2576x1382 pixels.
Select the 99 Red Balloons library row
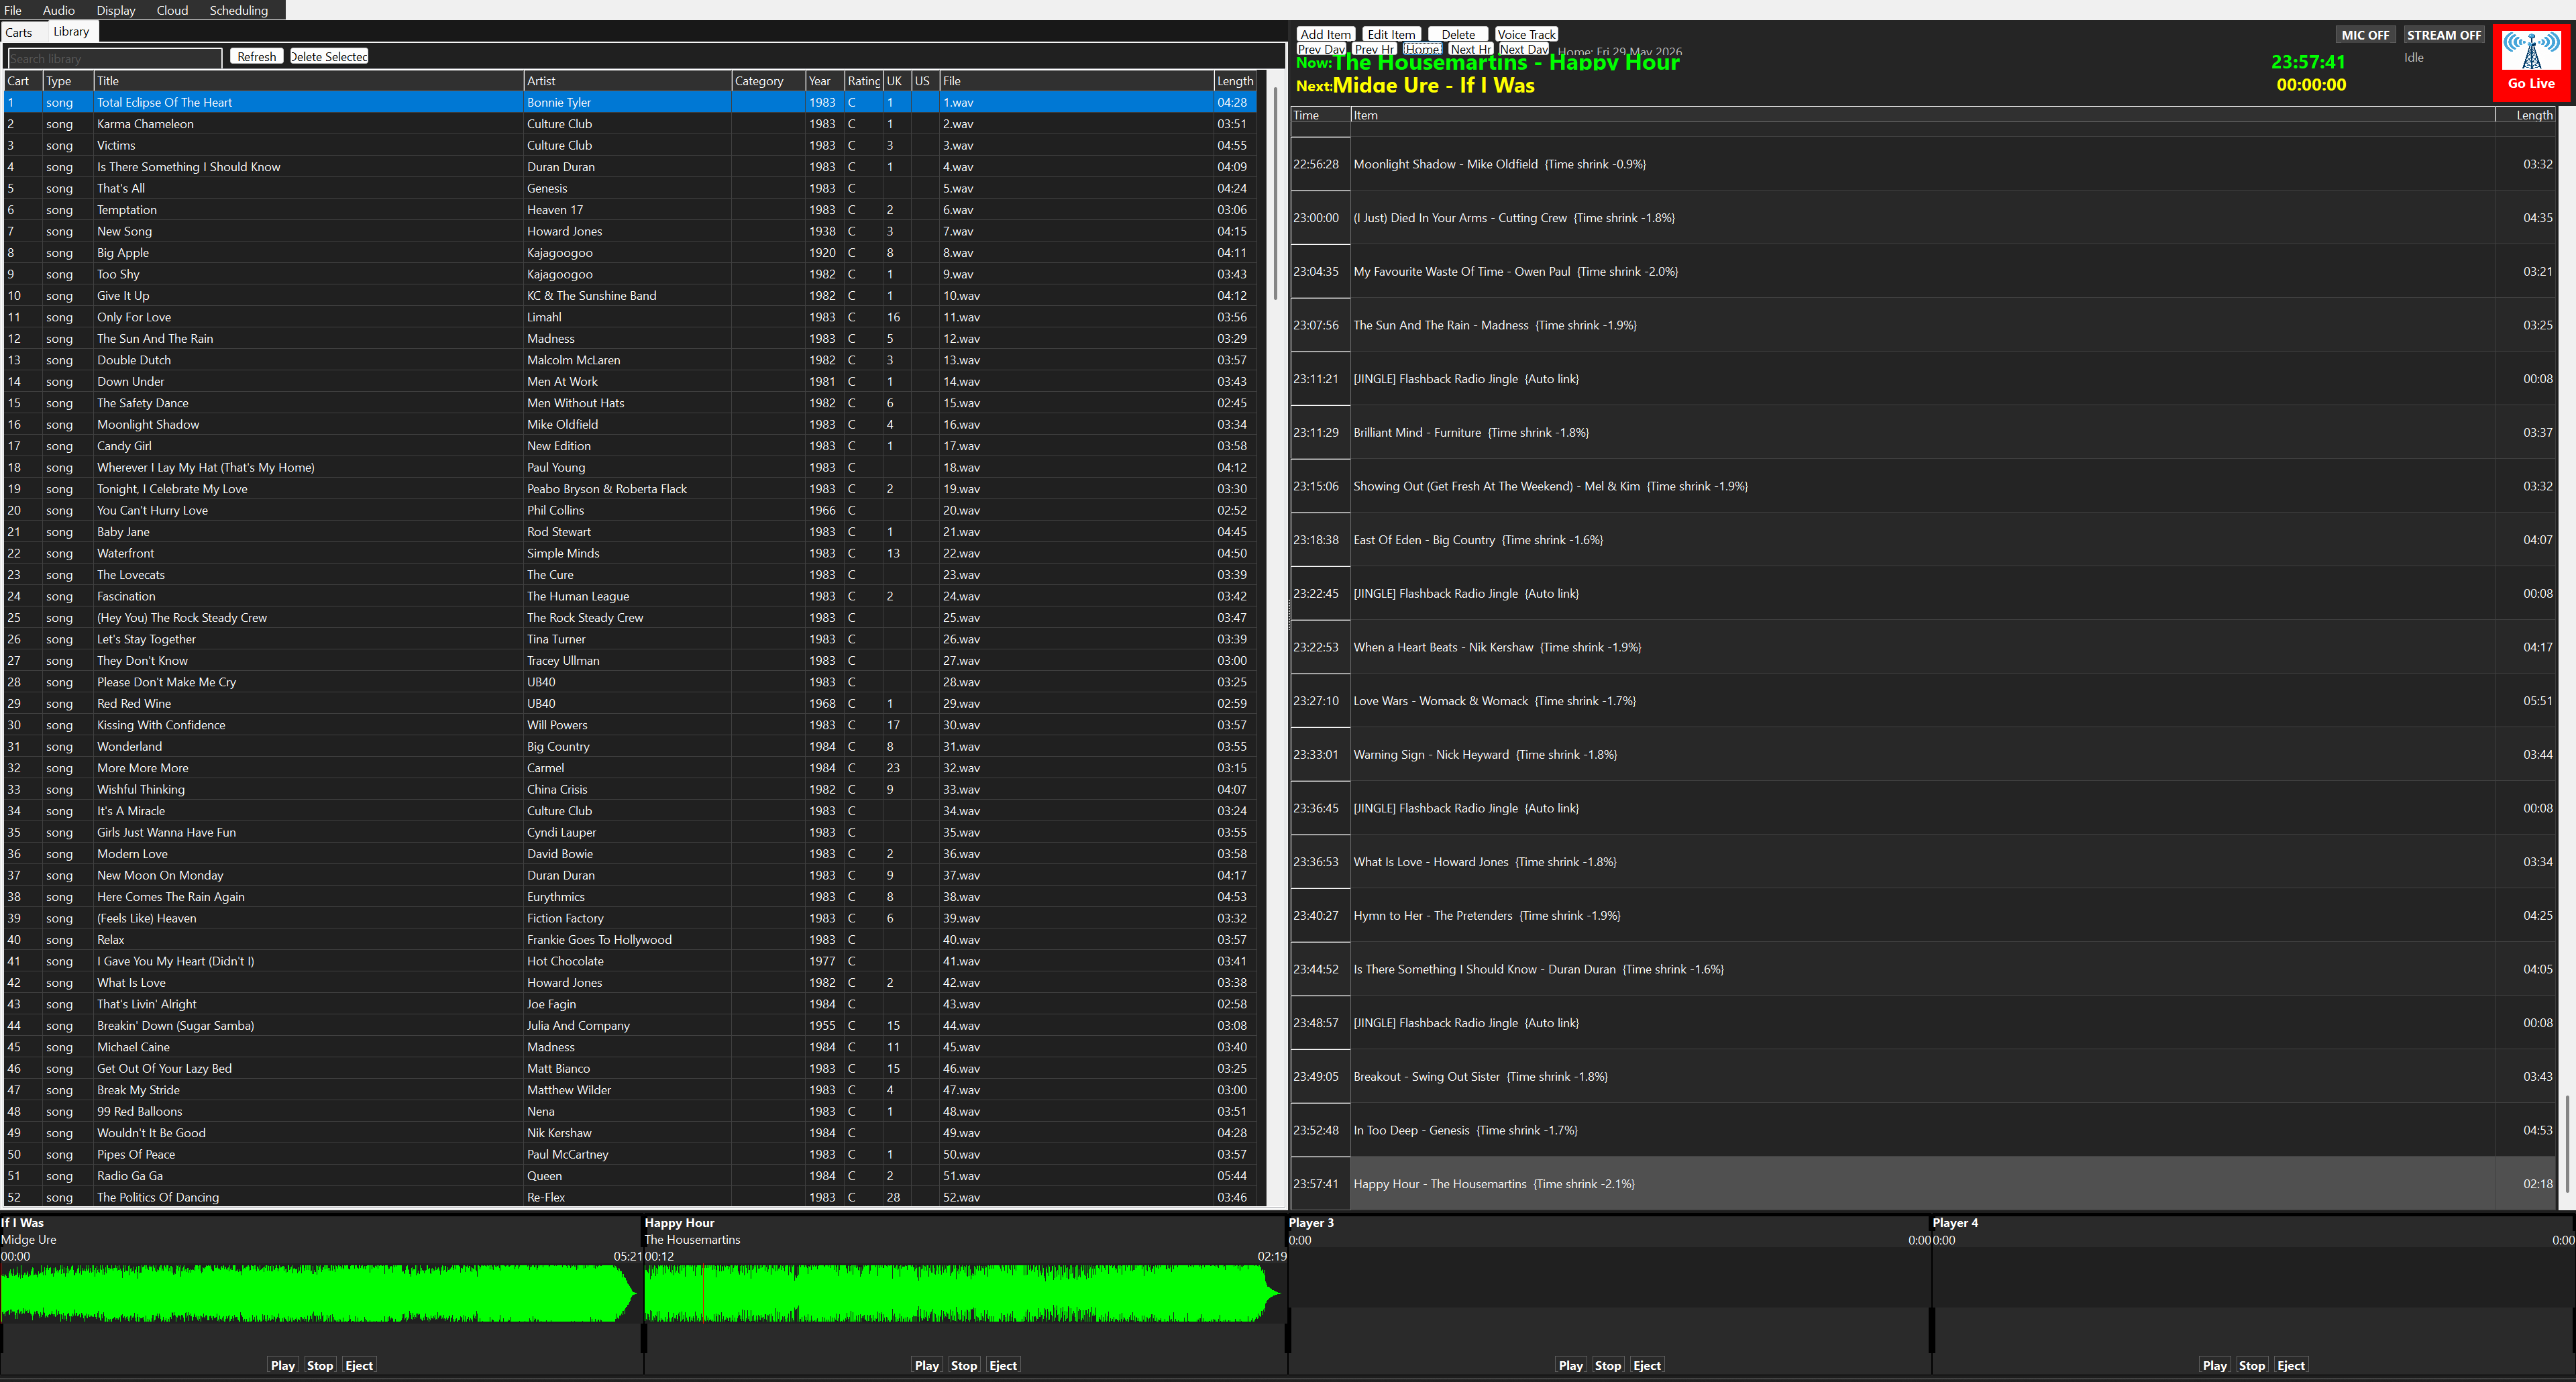click(630, 1111)
